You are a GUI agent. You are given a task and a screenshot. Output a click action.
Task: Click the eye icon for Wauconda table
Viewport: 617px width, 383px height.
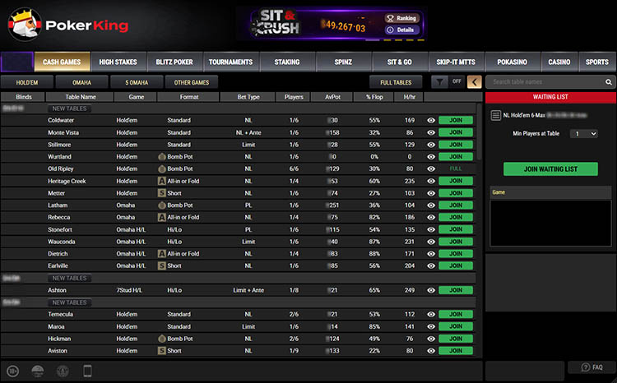(x=431, y=242)
